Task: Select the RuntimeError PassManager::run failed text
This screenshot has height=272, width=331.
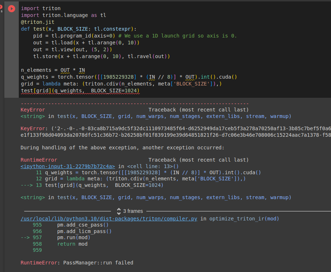Action: tap(76, 263)
